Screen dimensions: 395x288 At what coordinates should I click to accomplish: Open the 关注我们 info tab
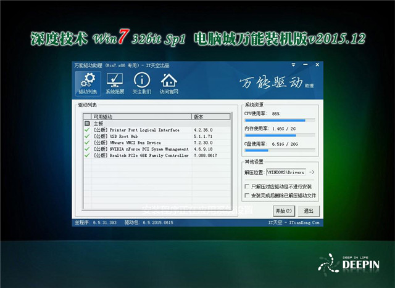[x=142, y=84]
